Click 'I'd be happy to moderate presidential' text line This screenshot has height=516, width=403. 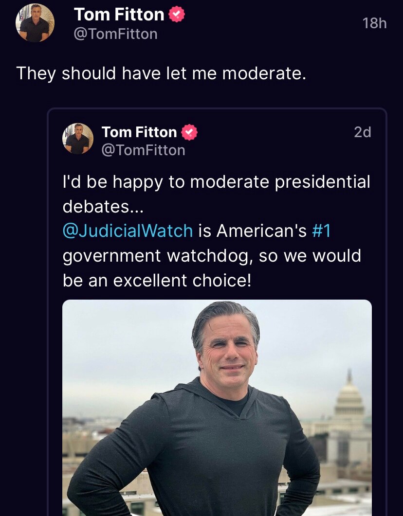click(217, 182)
